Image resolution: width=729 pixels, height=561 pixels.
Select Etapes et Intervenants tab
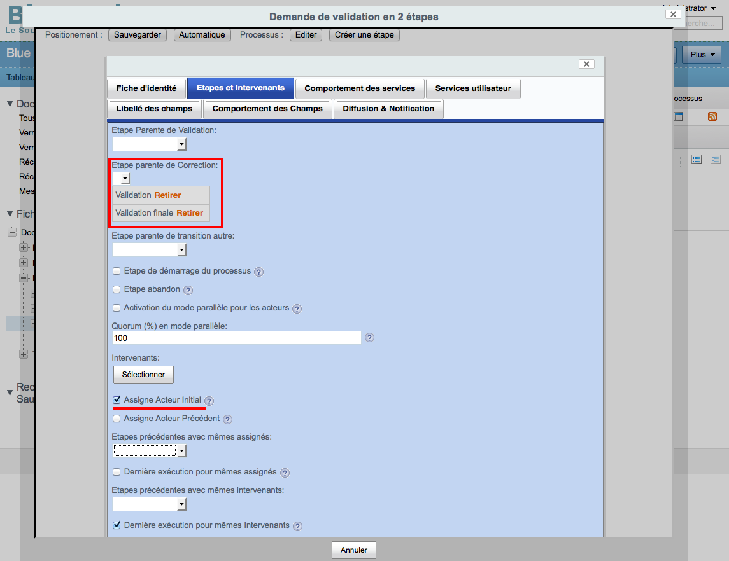pos(241,88)
